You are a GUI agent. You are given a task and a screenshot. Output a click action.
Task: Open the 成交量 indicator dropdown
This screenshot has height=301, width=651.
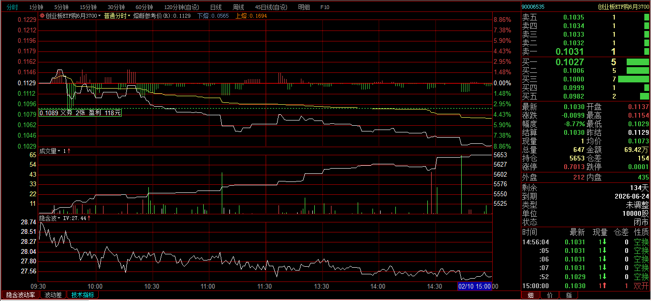[60, 151]
